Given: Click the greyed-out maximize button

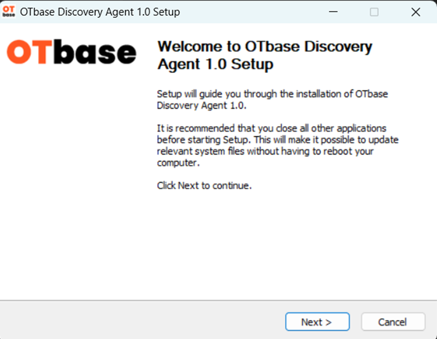Looking at the screenshot, I should [374, 12].
